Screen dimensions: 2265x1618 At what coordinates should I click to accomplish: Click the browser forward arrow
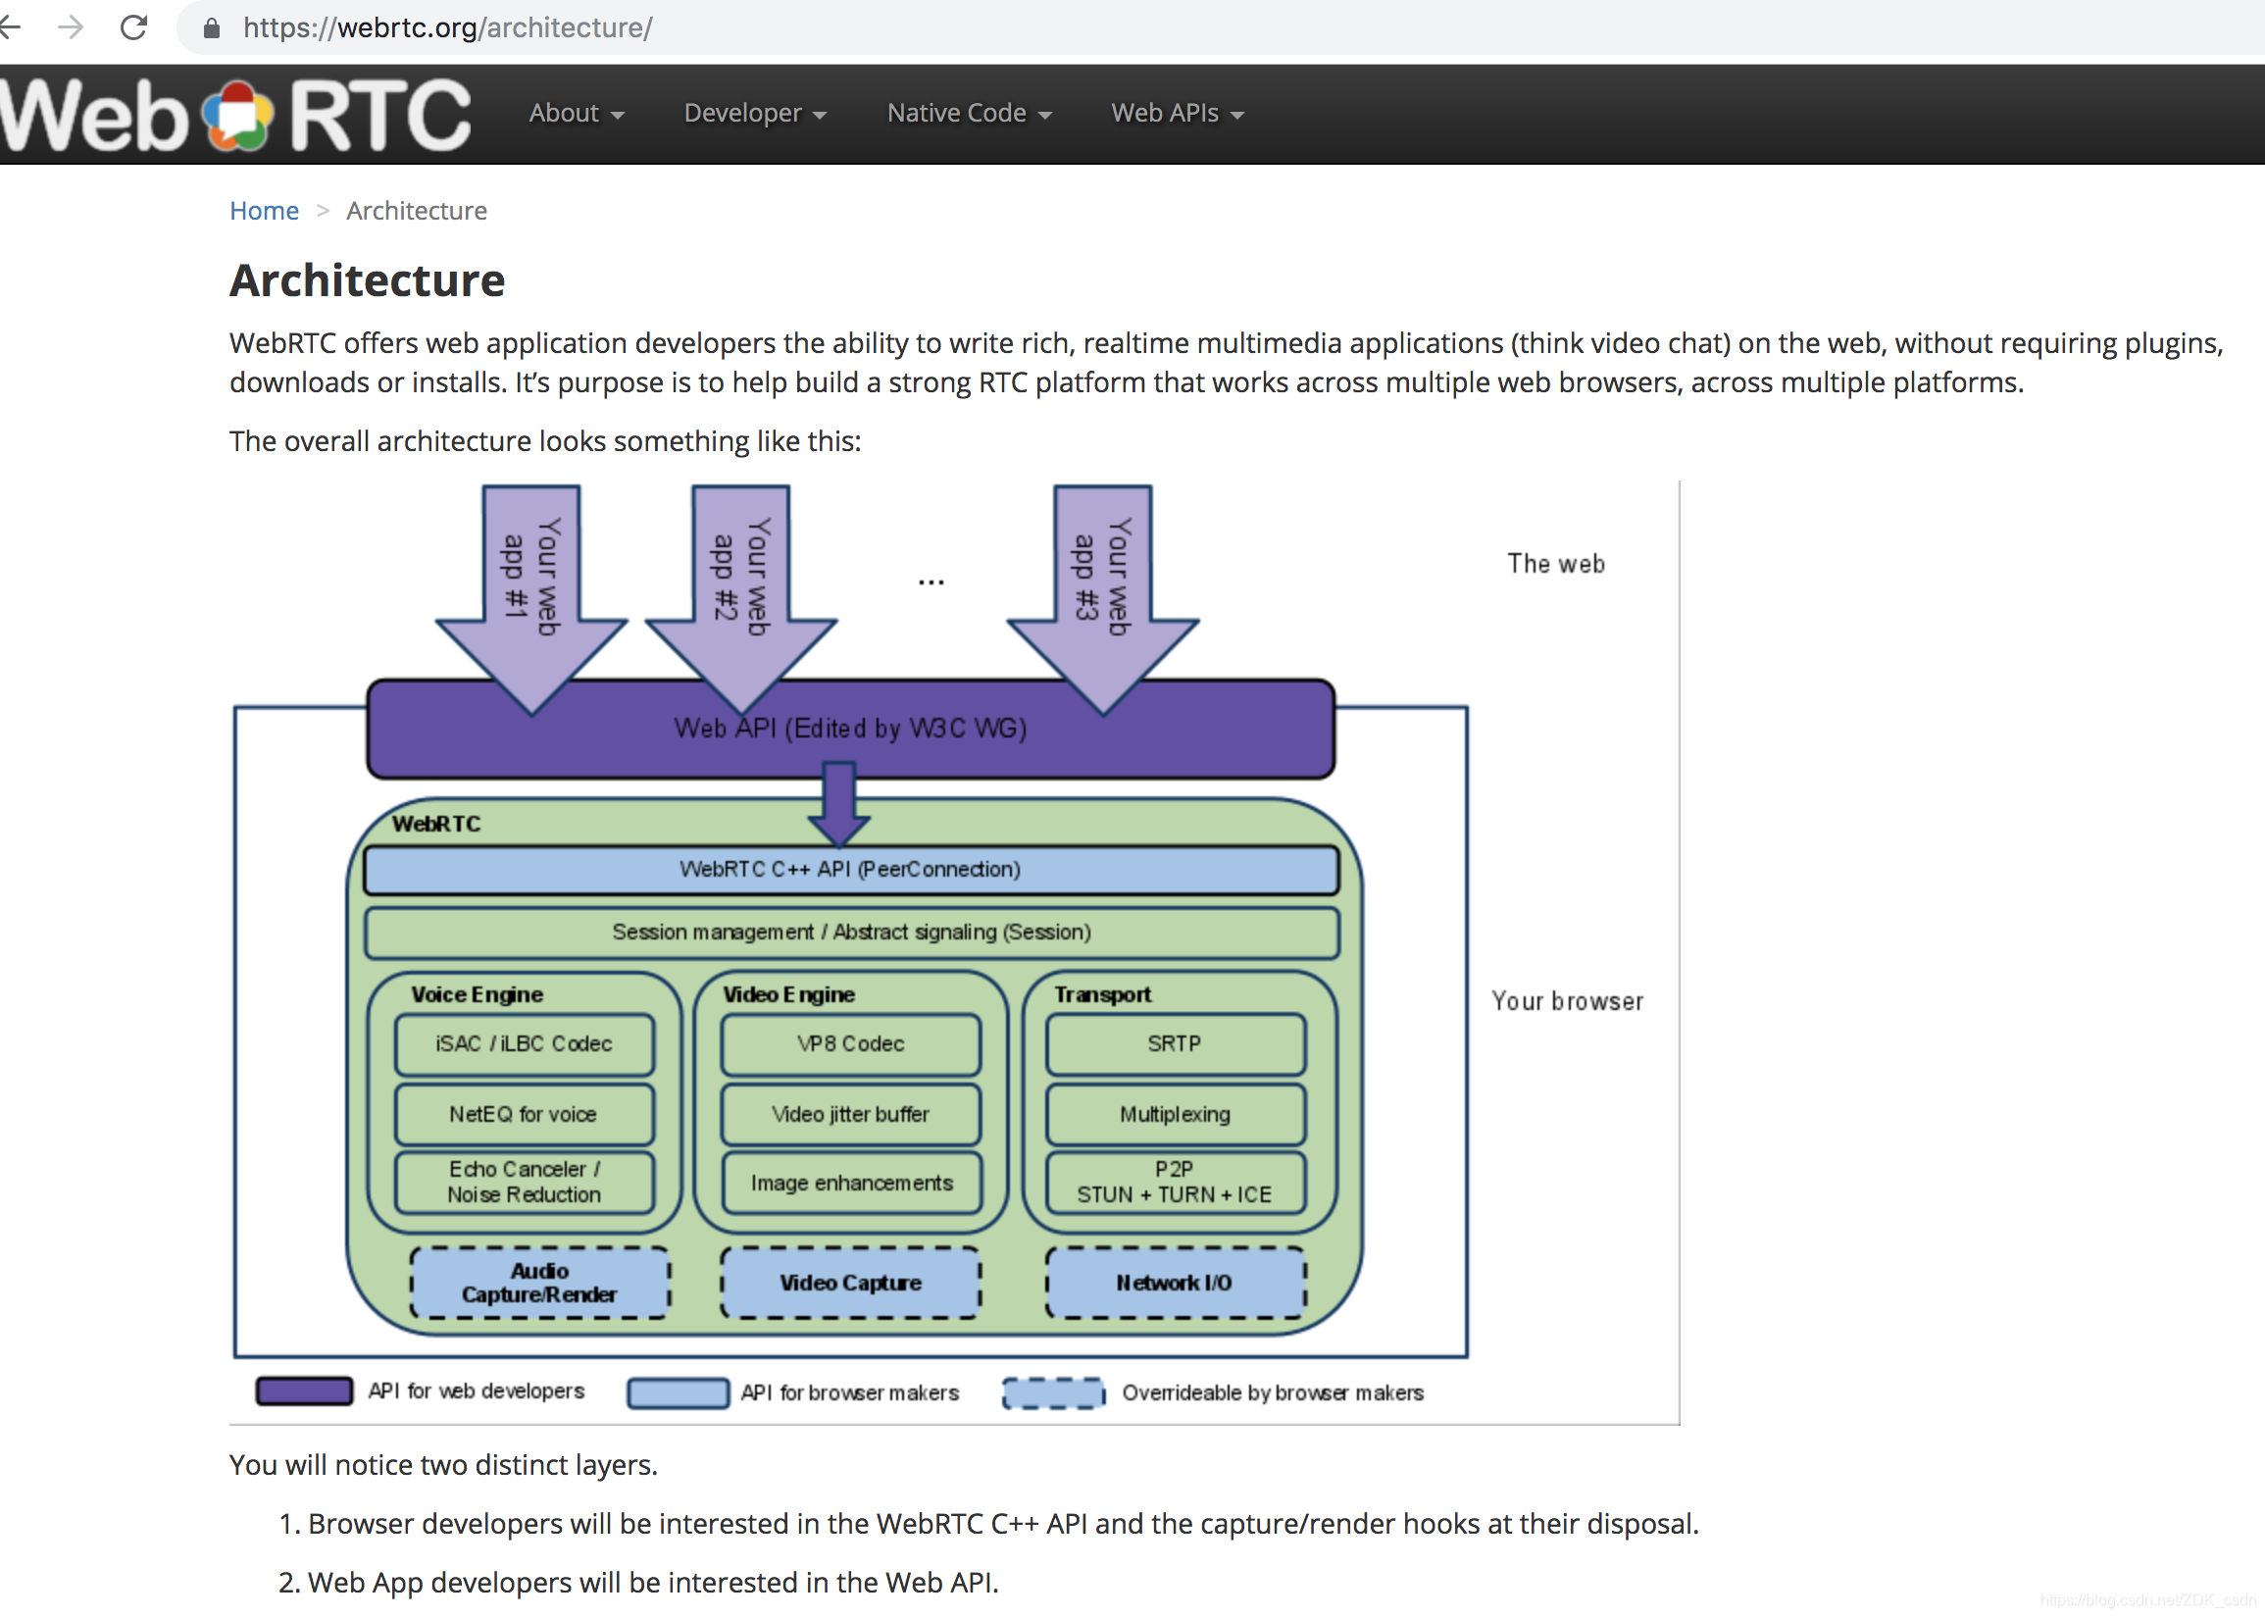(x=71, y=26)
